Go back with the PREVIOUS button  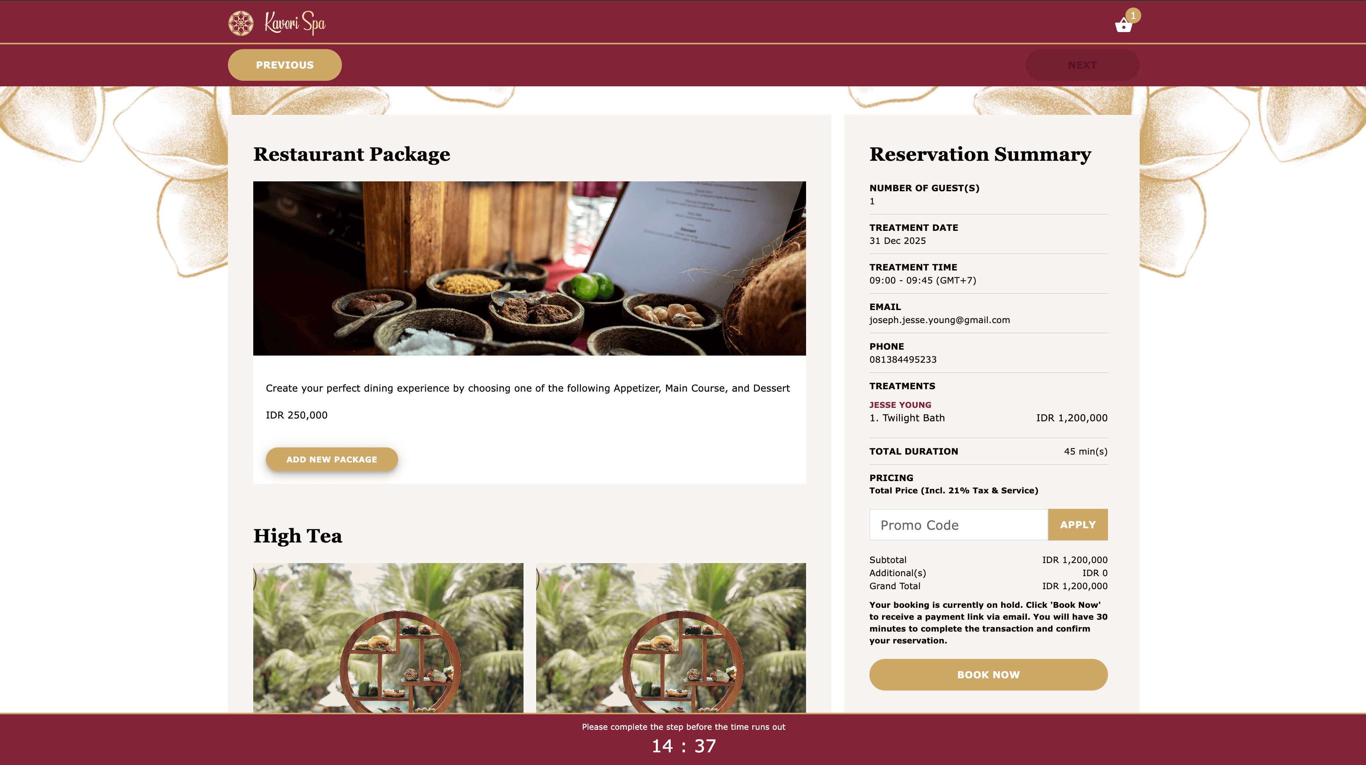(x=285, y=65)
